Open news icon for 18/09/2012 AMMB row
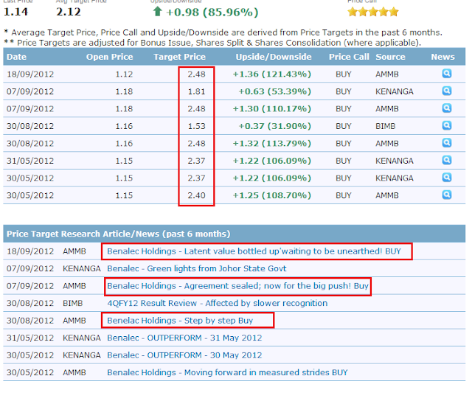472x401 pixels. click(447, 74)
